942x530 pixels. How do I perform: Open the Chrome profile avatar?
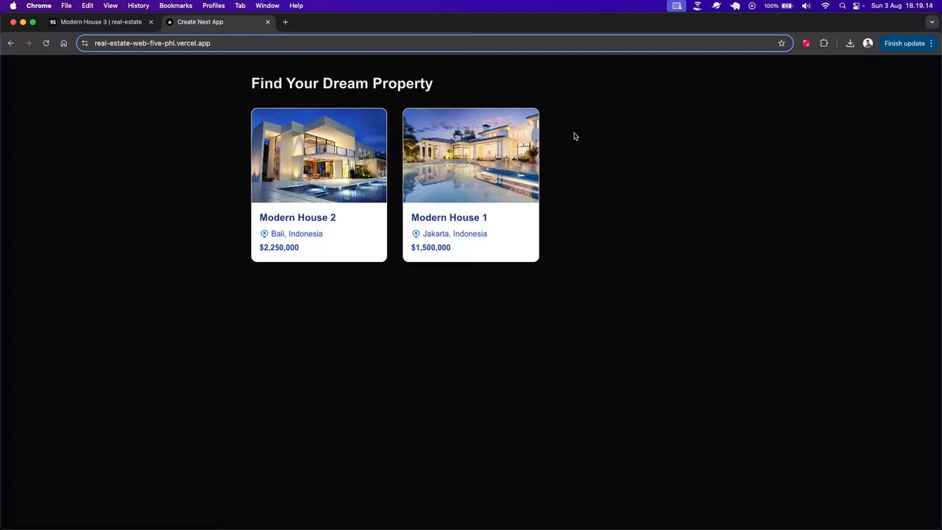point(868,43)
